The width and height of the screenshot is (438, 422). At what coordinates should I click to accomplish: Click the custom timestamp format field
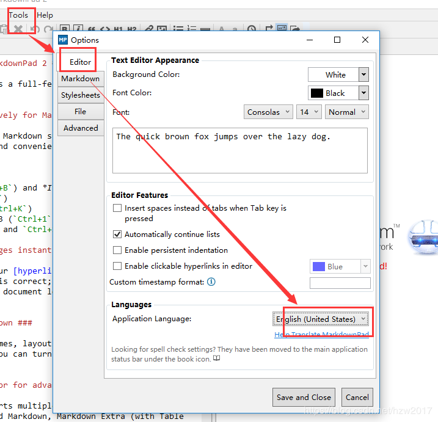click(x=340, y=283)
